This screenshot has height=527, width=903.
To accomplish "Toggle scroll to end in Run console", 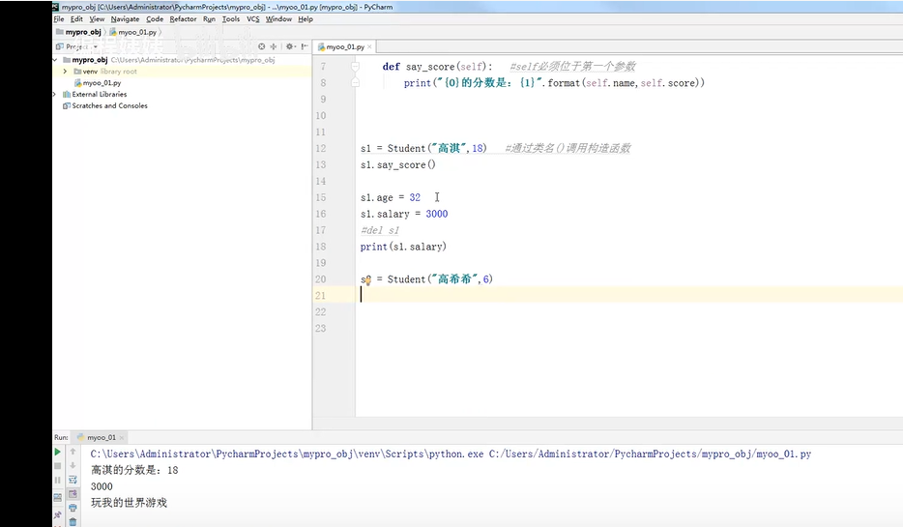I will point(73,494).
